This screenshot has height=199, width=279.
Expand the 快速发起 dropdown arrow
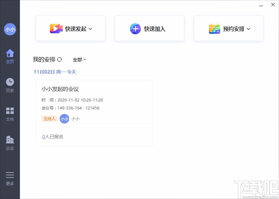click(x=90, y=29)
